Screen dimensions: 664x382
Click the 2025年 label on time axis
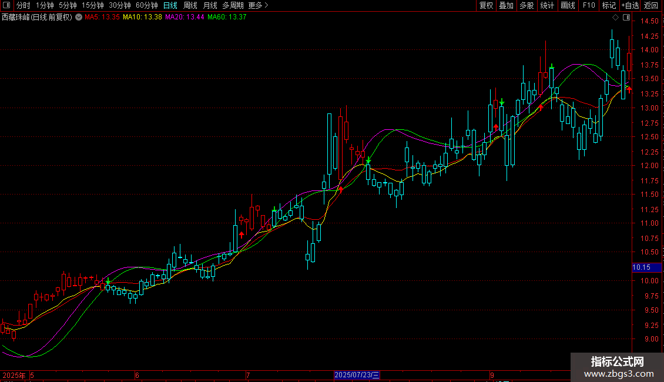click(14, 375)
